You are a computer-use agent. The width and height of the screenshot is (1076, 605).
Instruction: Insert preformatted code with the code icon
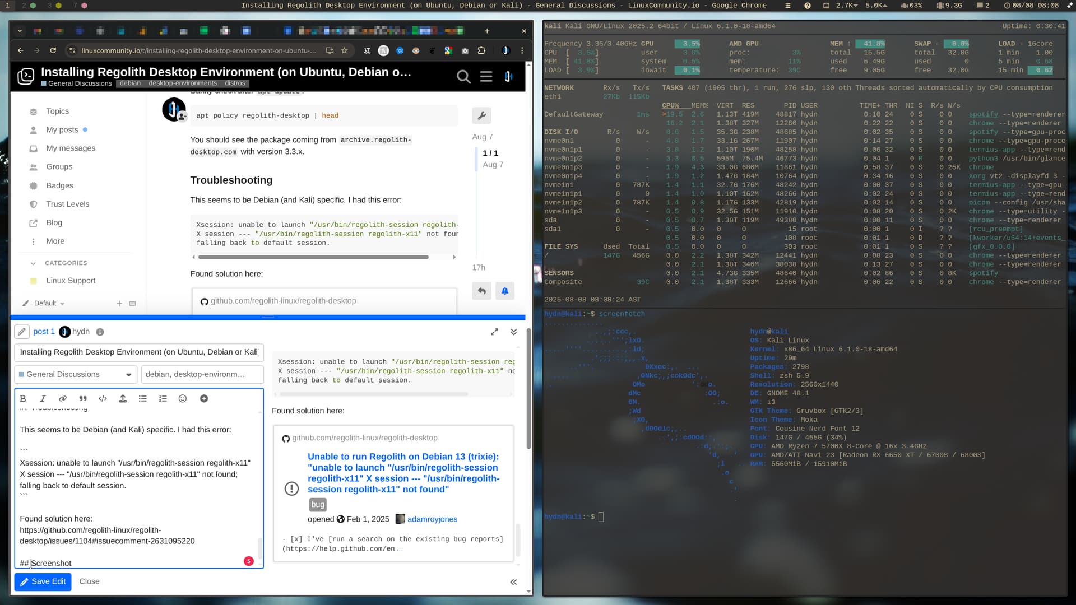[x=103, y=398]
